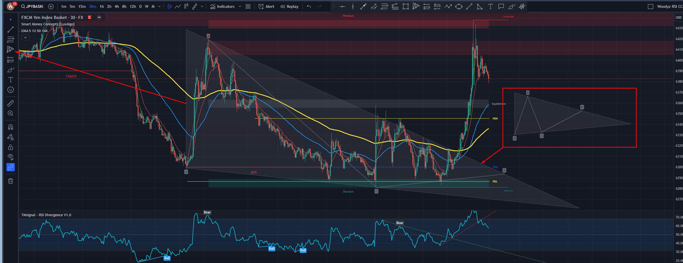Collapse the indicator legend arrow
Screen dimensions: 683x263
25,37
